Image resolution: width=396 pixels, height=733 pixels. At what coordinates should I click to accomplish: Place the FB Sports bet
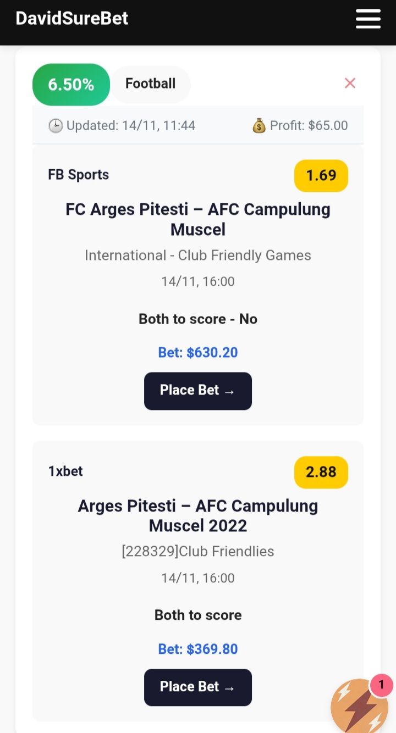click(x=197, y=391)
